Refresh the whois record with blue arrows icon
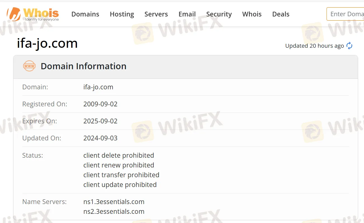 [349, 46]
